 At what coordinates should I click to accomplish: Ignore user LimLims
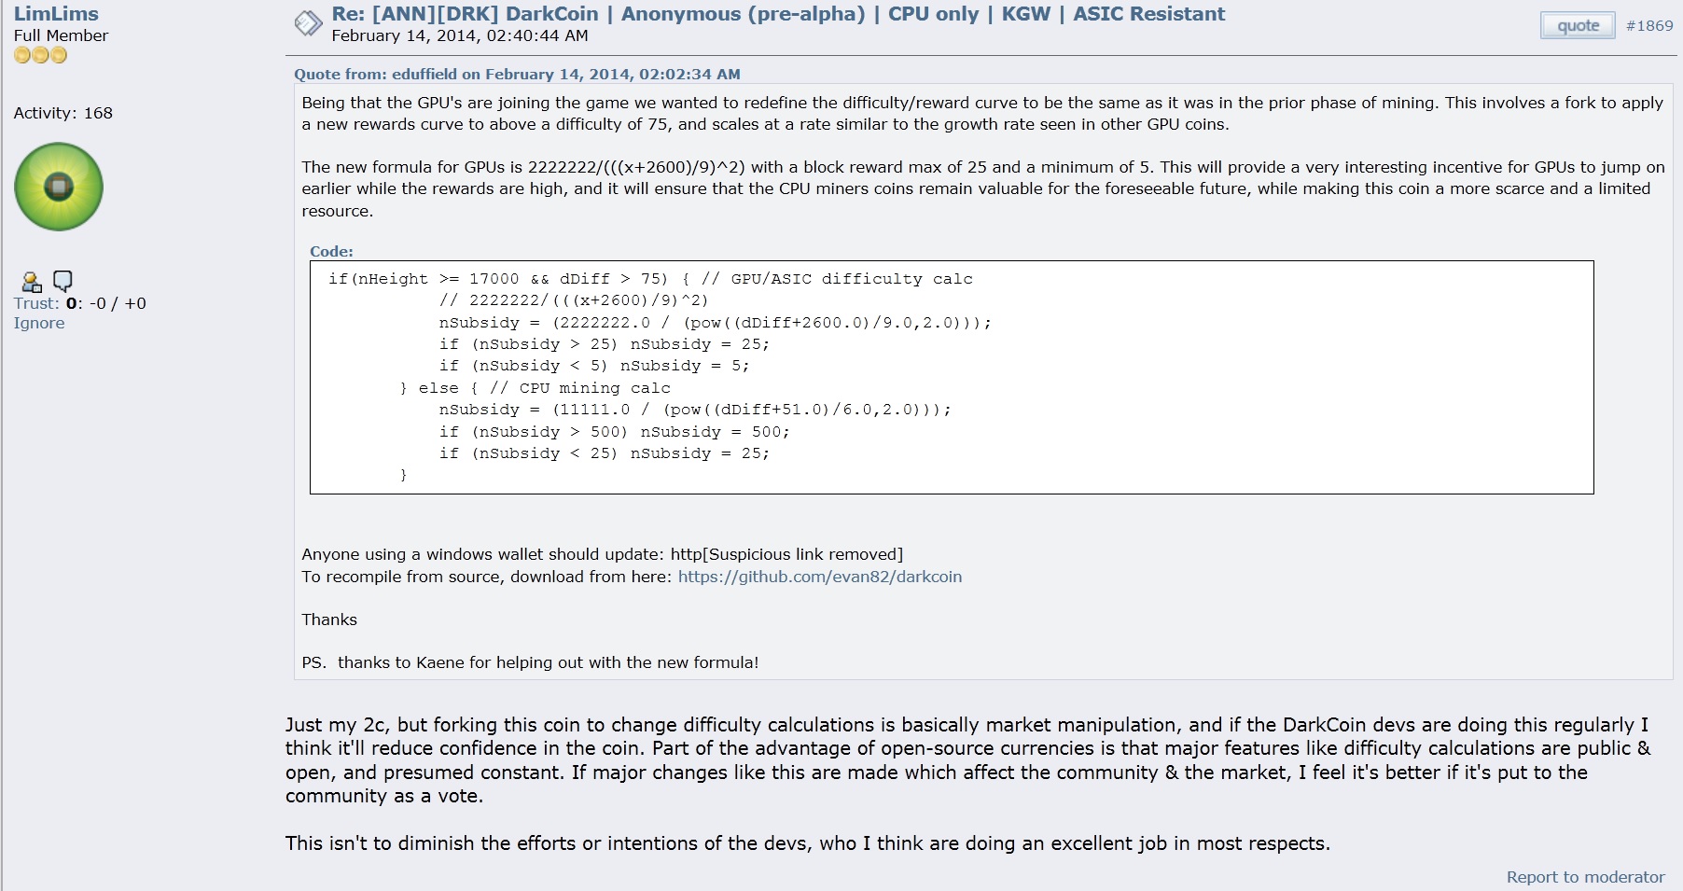[39, 323]
